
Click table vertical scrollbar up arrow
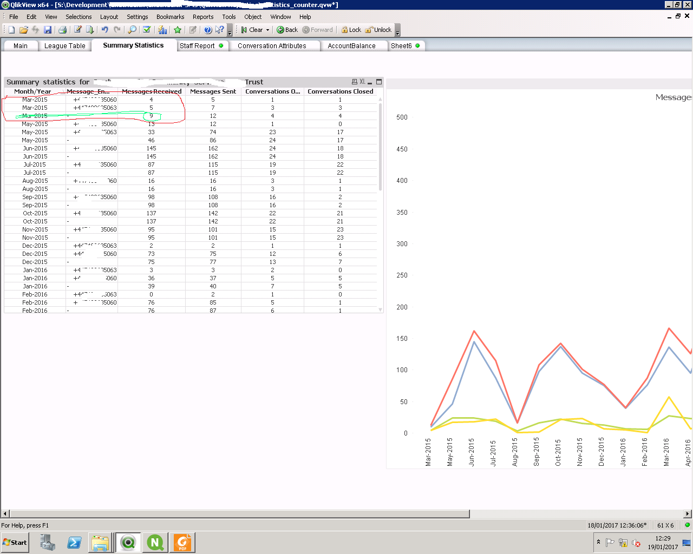[381, 99]
